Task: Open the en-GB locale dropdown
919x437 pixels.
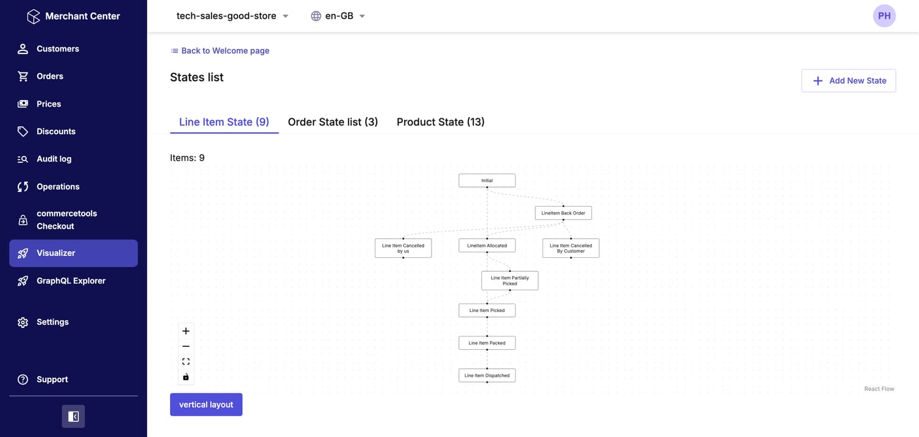Action: (338, 16)
